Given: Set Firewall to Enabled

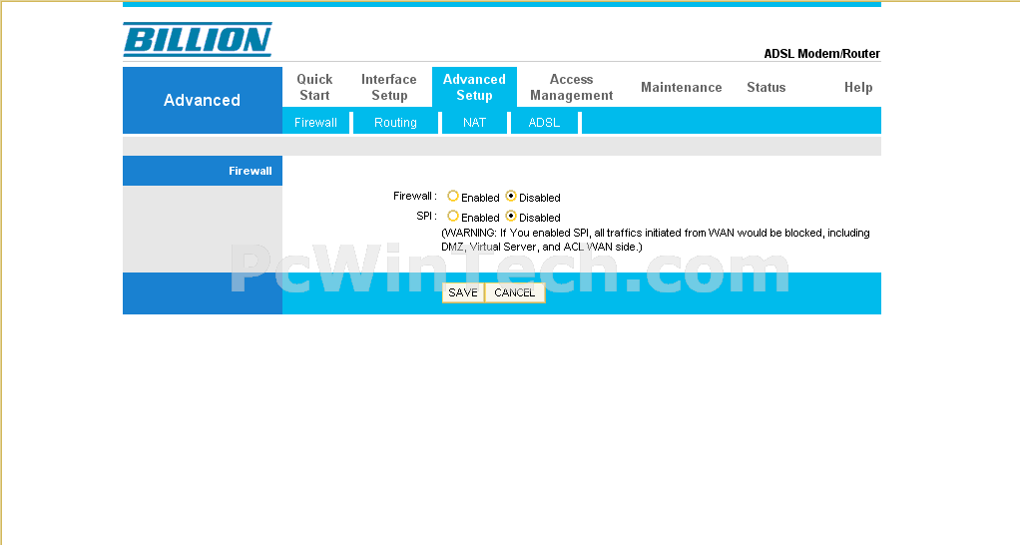Looking at the screenshot, I should pos(453,196).
